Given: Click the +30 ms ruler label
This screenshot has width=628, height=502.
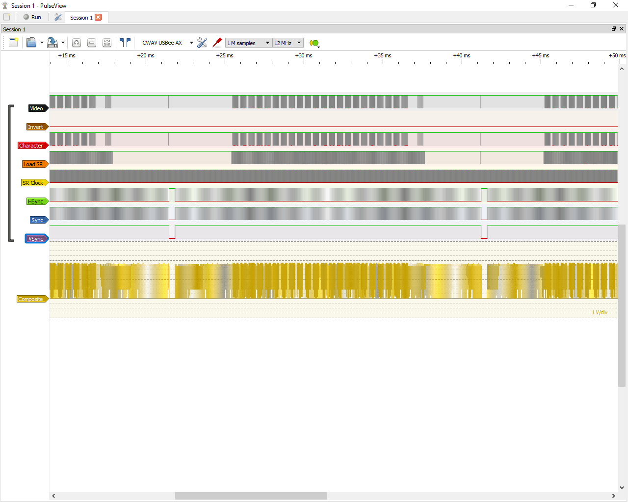Looking at the screenshot, I should [304, 55].
